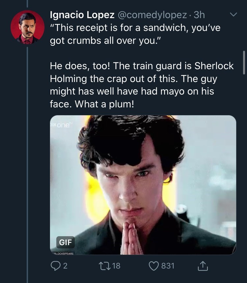Image resolution: width=247 pixels, height=283 pixels.
Task: Play the Sherlock GIF in the tweet
Action: (143, 184)
